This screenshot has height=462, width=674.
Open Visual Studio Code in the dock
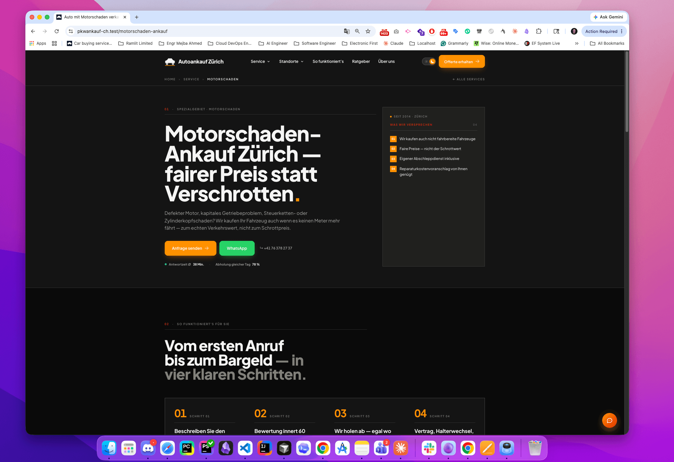(x=245, y=448)
